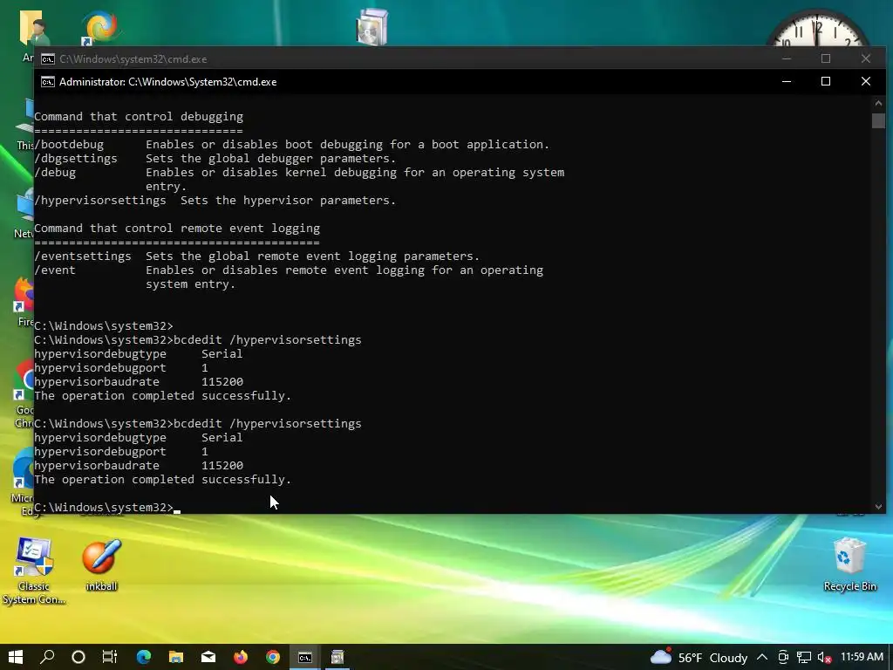893x670 pixels.
Task: Maximize the Administrator cmd window
Action: coord(826,81)
